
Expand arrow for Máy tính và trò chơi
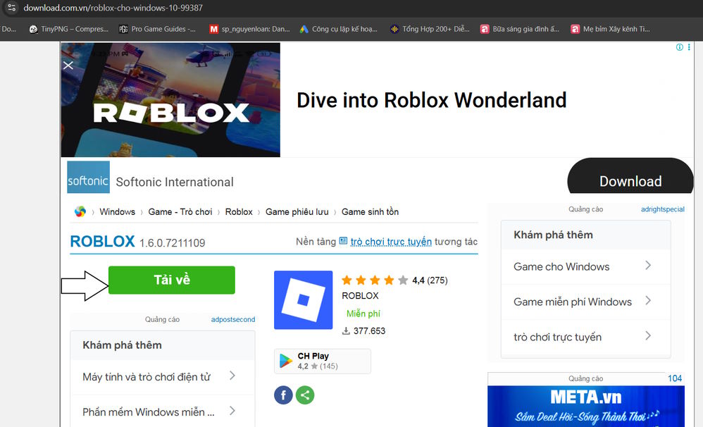tap(232, 376)
